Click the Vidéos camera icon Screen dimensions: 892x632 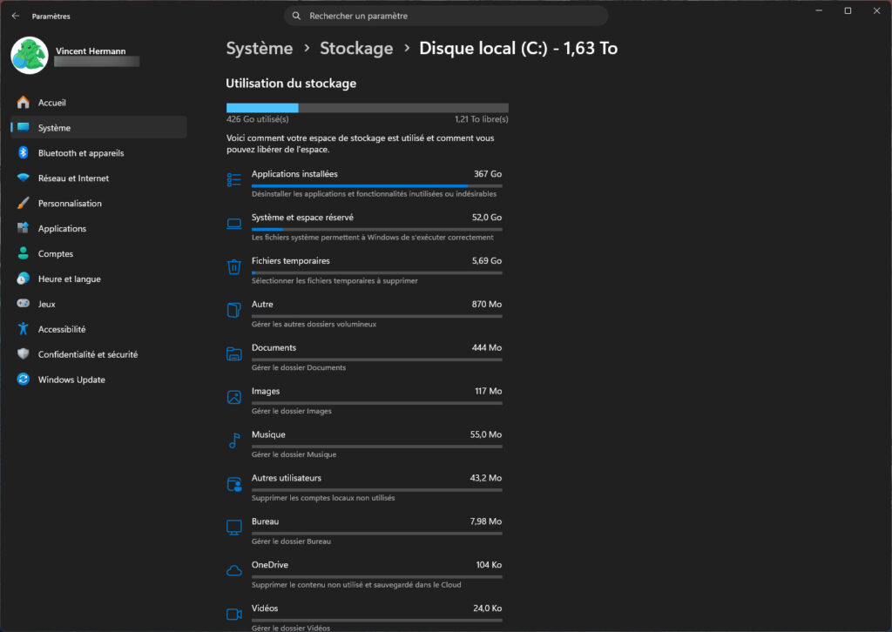pos(233,614)
